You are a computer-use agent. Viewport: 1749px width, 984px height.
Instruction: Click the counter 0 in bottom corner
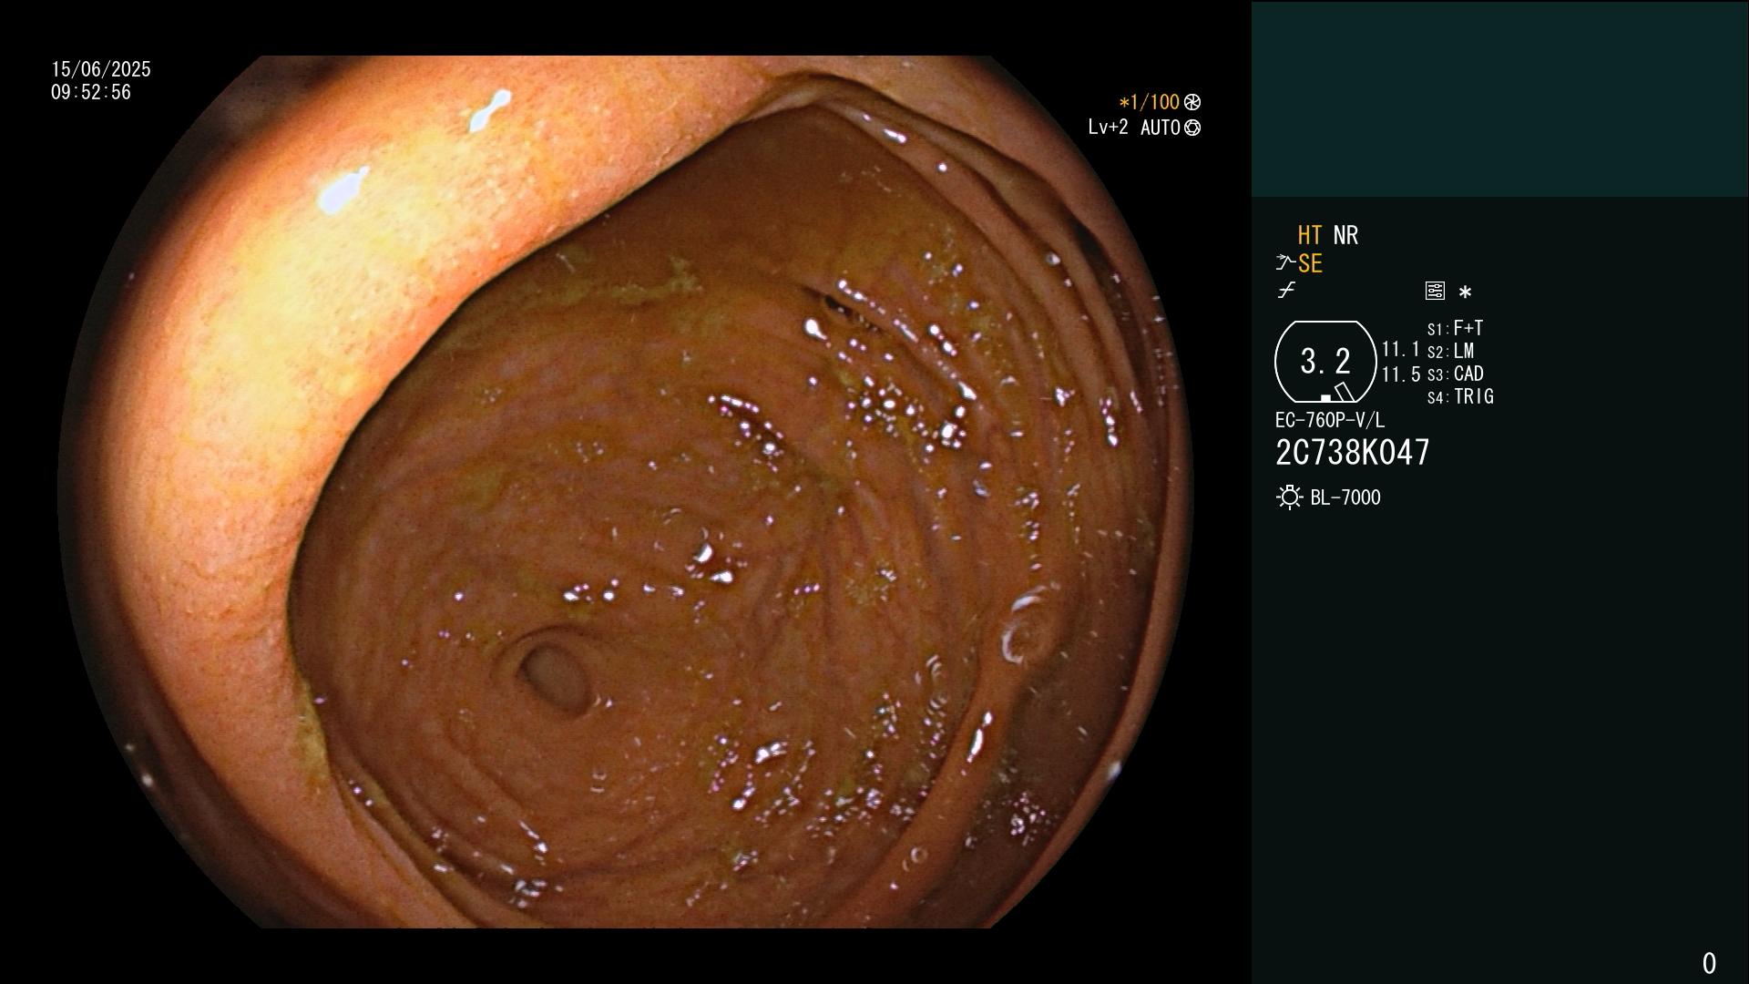1709,963
